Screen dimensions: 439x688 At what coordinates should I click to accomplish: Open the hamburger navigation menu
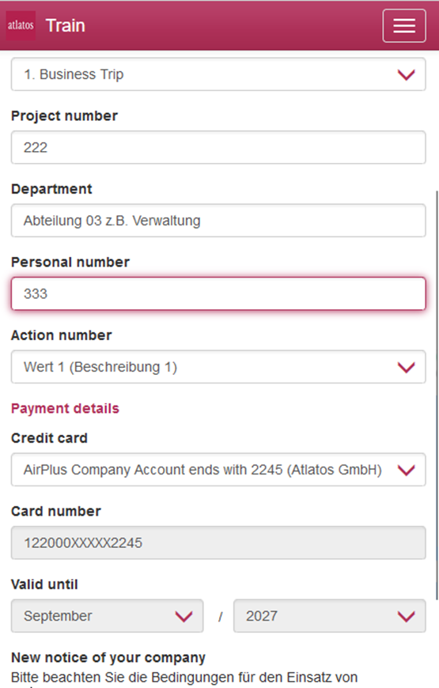click(x=404, y=26)
